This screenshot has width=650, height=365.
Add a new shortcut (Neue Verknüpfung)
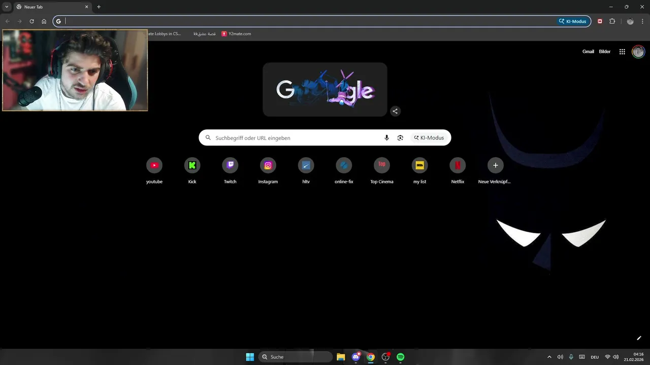pos(496,171)
